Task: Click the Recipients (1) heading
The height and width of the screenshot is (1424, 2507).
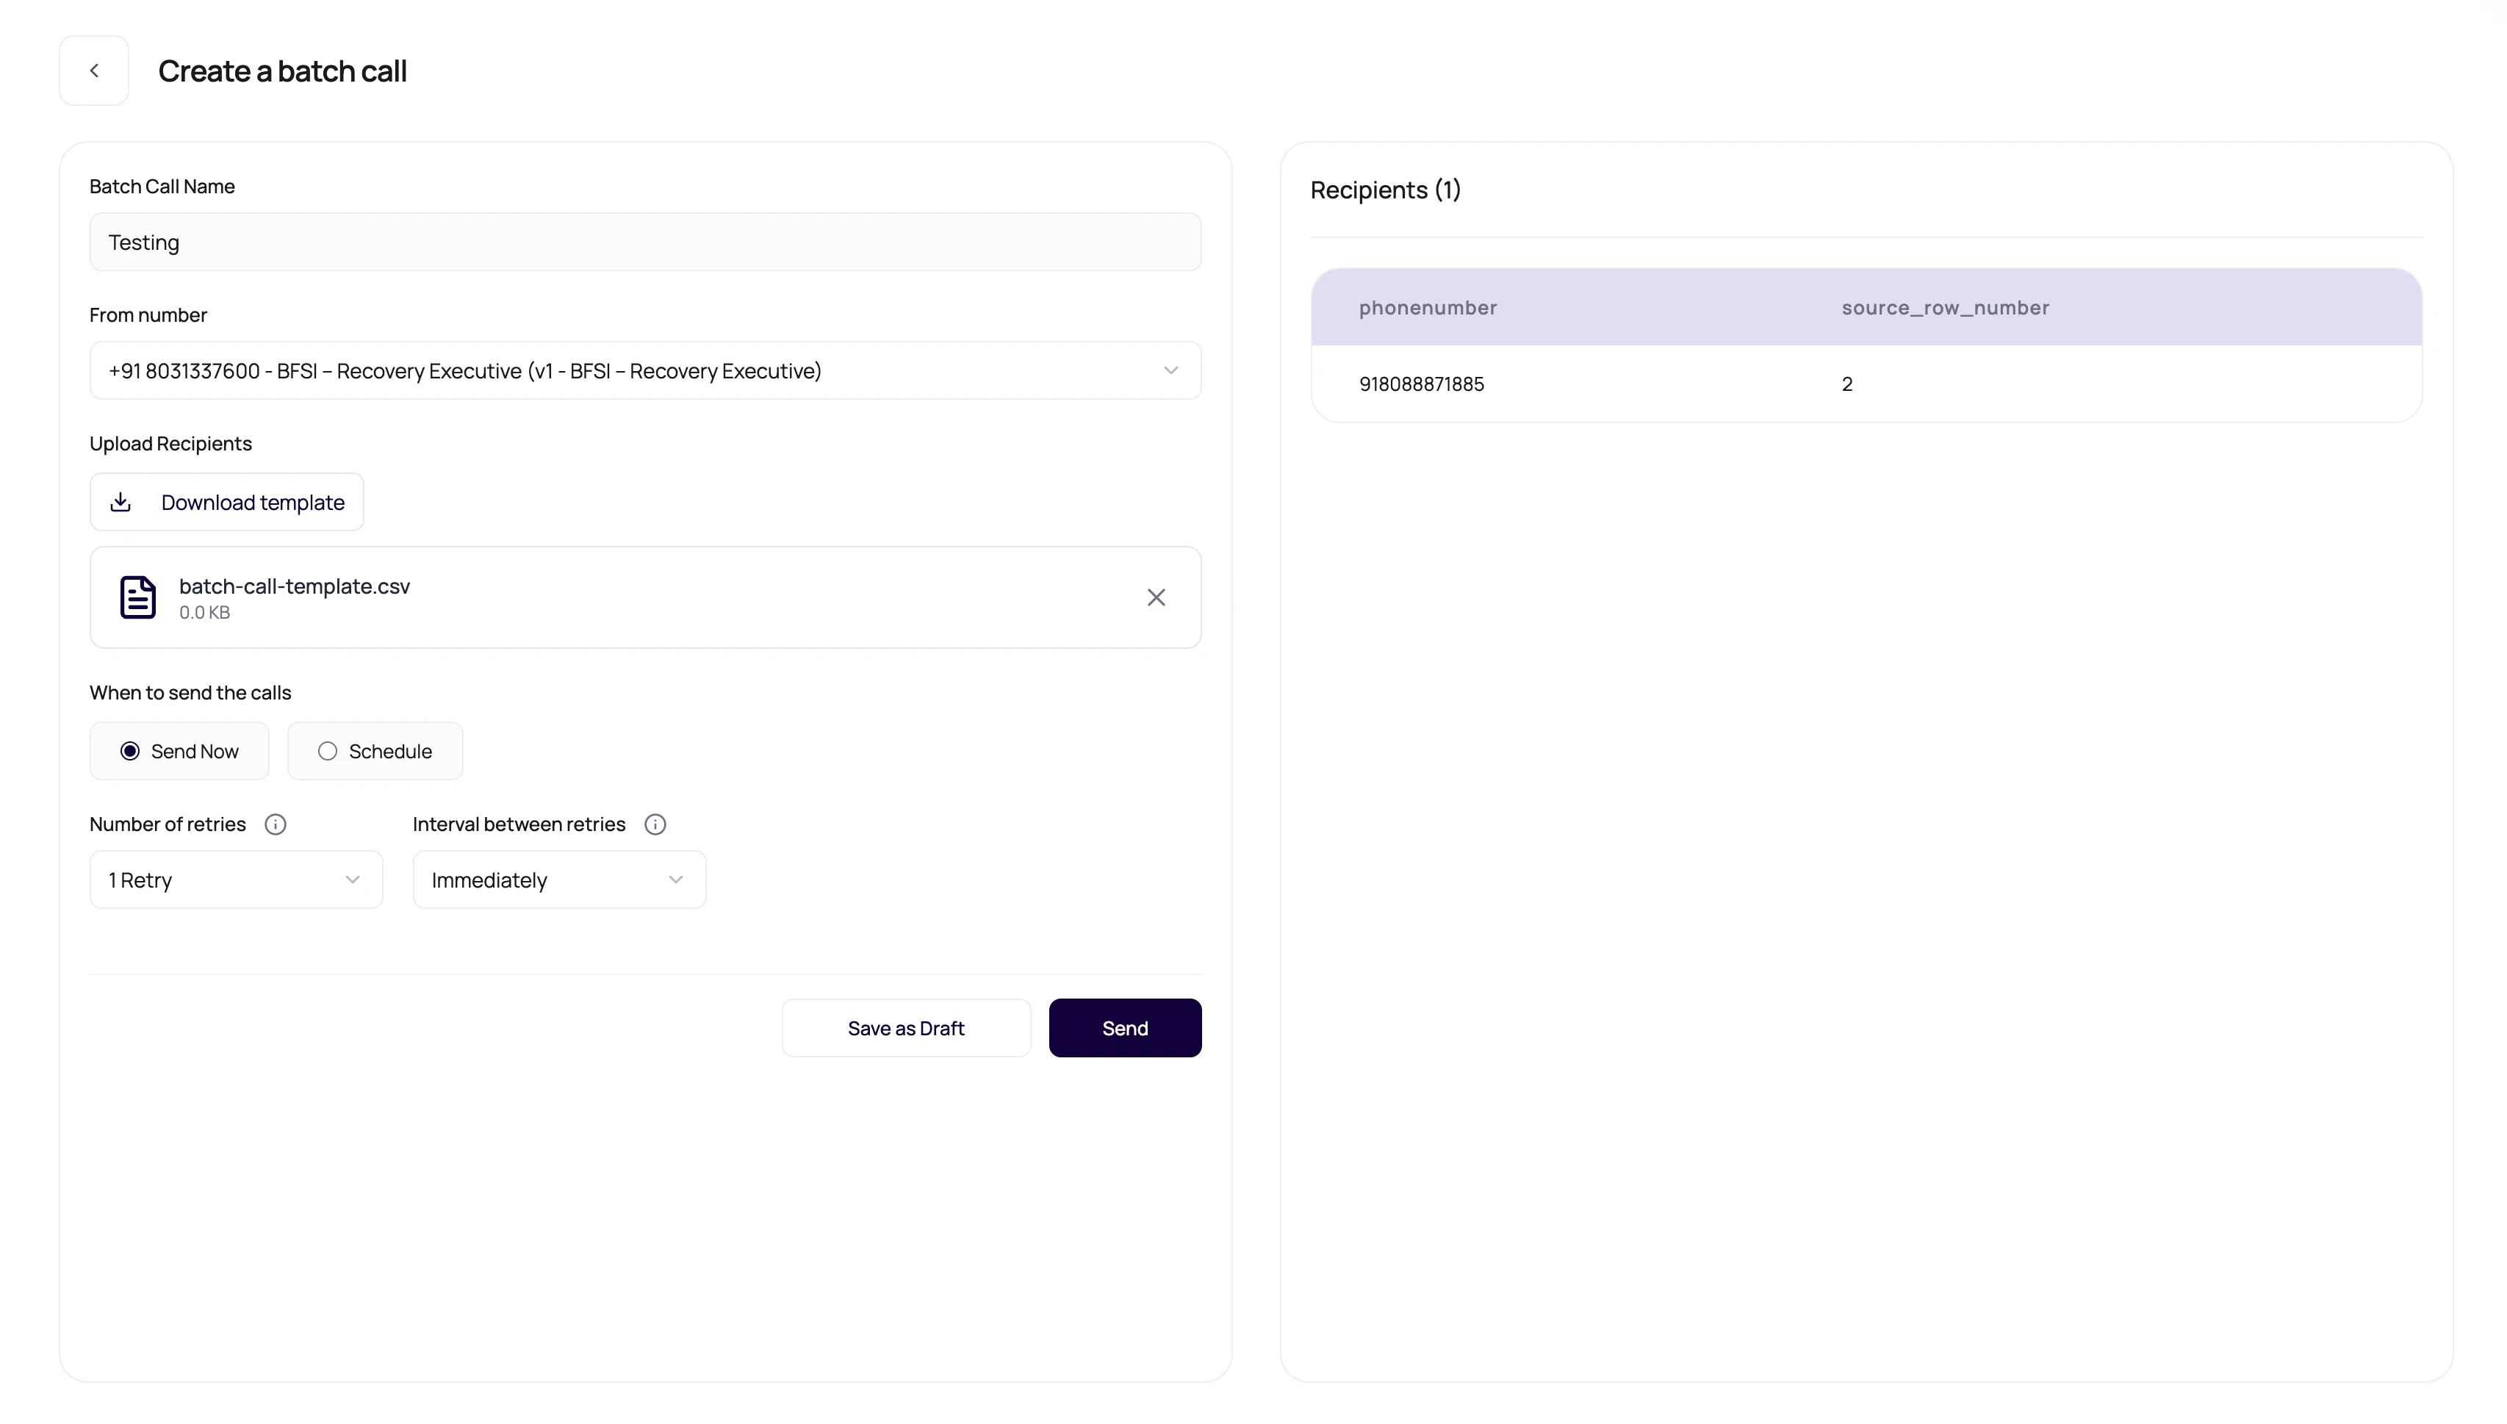Action: 1386,190
